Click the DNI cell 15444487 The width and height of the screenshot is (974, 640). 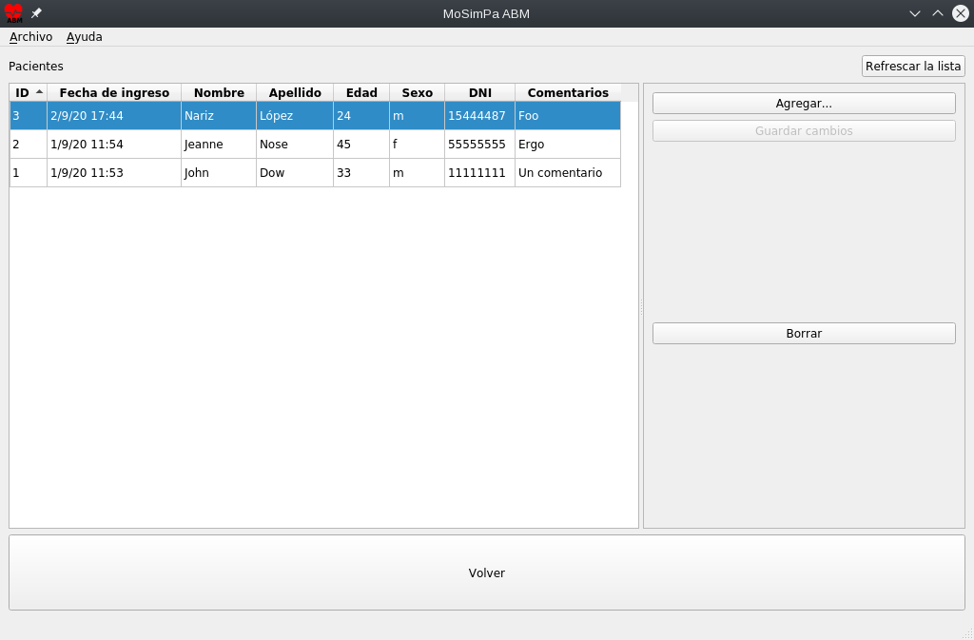pyautogui.click(x=479, y=116)
